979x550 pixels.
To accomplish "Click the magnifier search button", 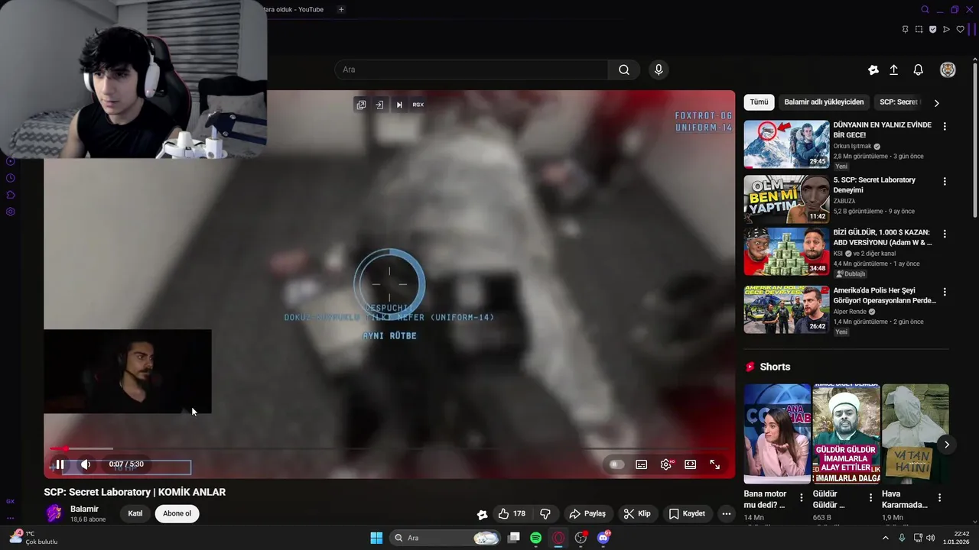I will tap(624, 70).
